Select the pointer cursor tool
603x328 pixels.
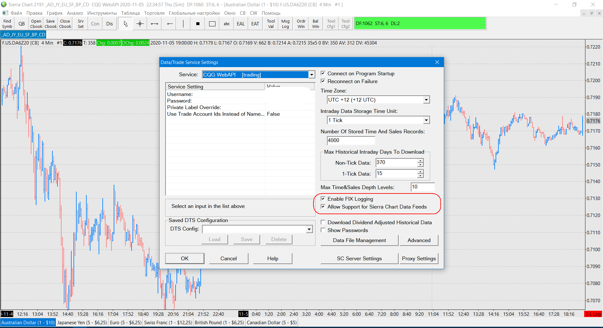(126, 24)
